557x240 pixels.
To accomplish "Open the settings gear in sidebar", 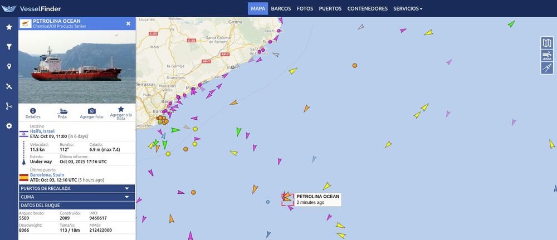I will (9, 126).
